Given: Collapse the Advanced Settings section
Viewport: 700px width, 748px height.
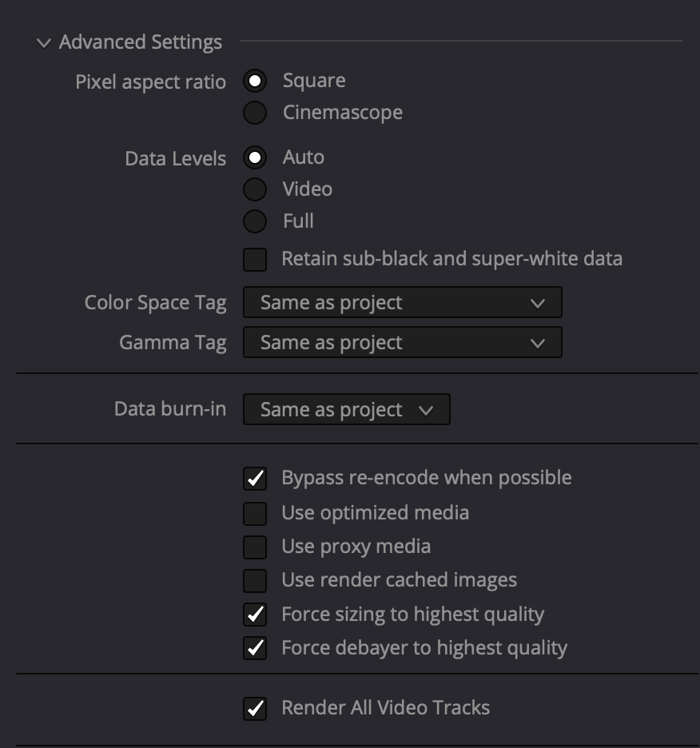Looking at the screenshot, I should click(x=43, y=42).
